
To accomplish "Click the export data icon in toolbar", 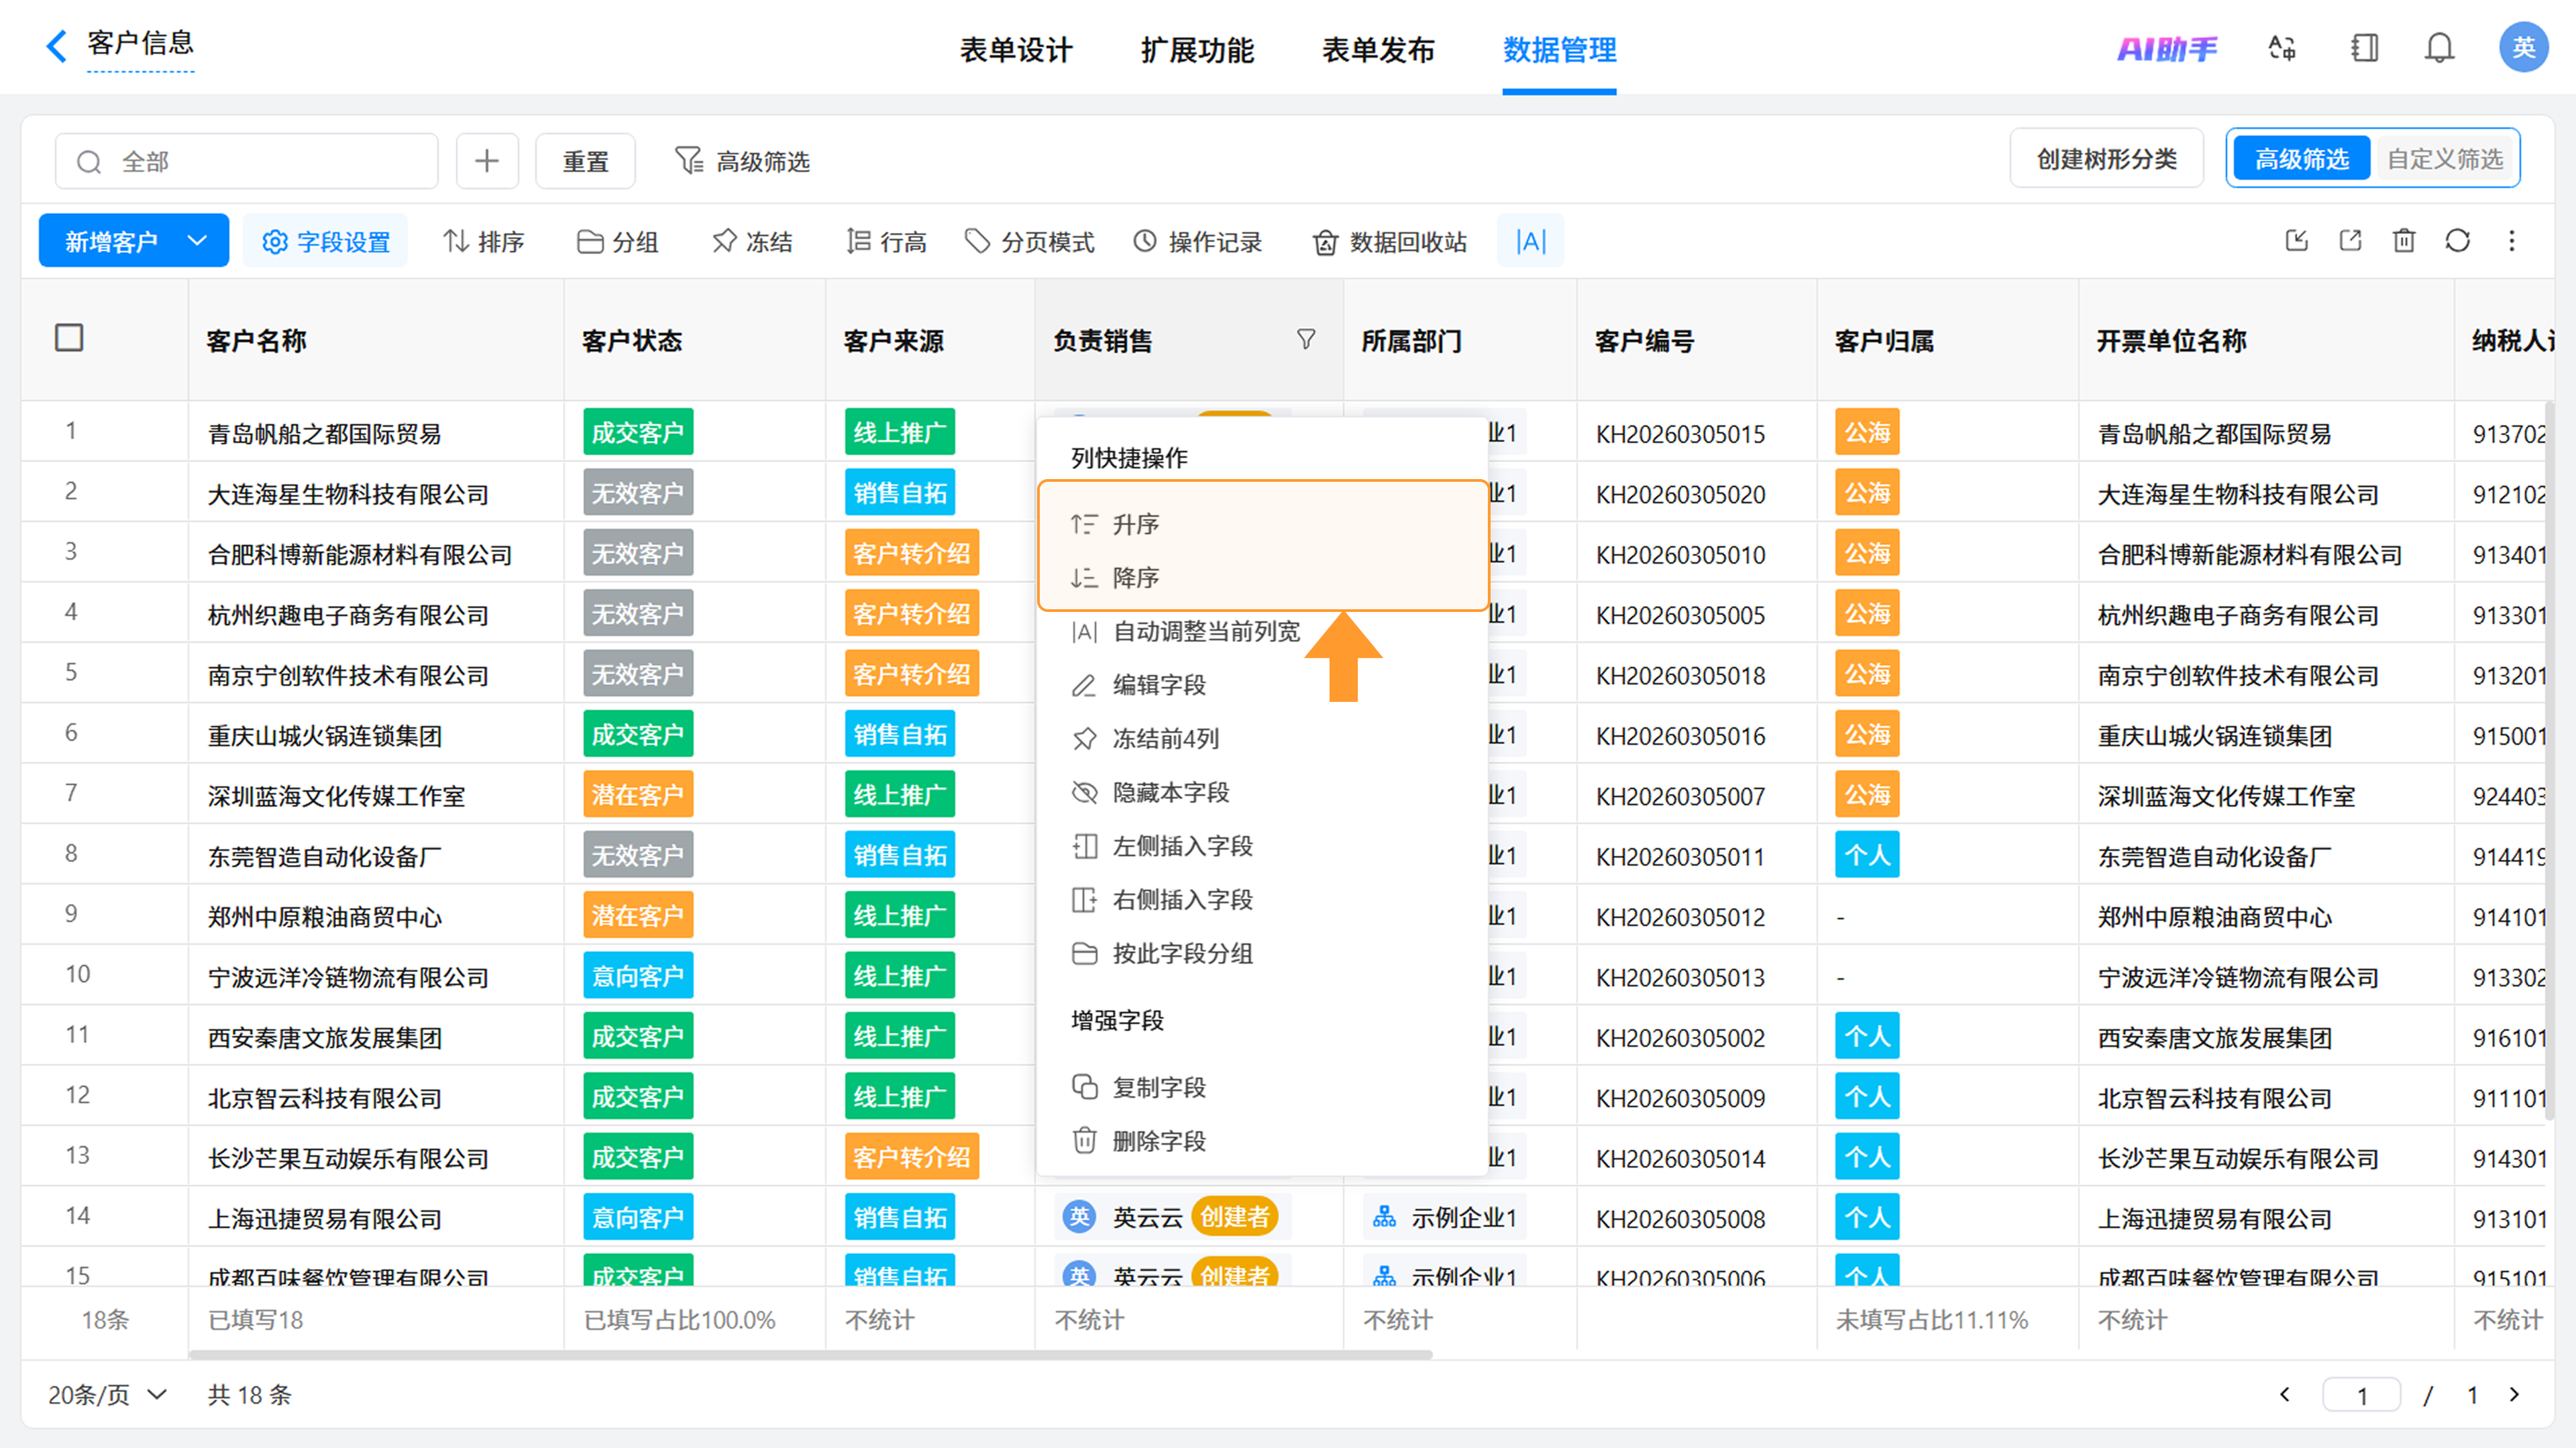I will pos(2351,240).
